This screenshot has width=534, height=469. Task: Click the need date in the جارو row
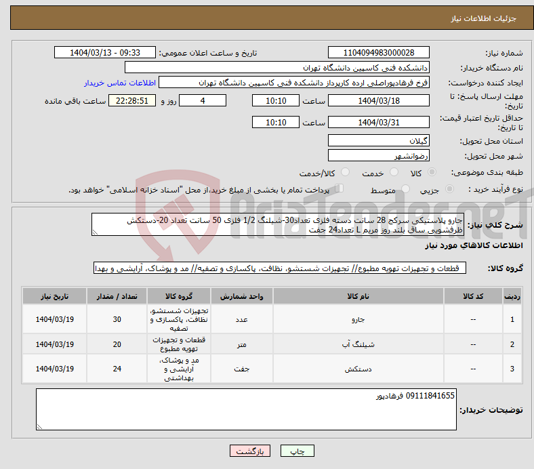pos(54,319)
